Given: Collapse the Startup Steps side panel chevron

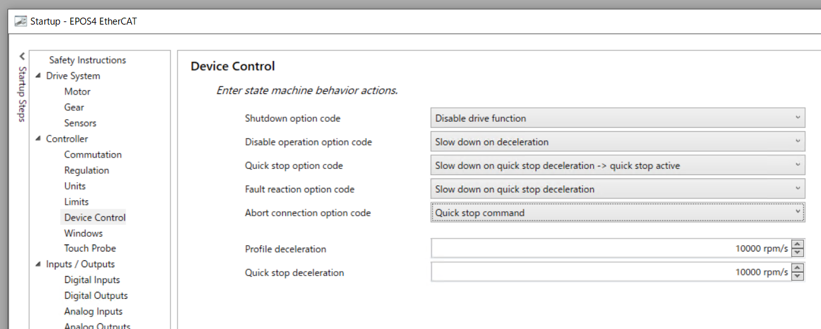Looking at the screenshot, I should (x=22, y=56).
